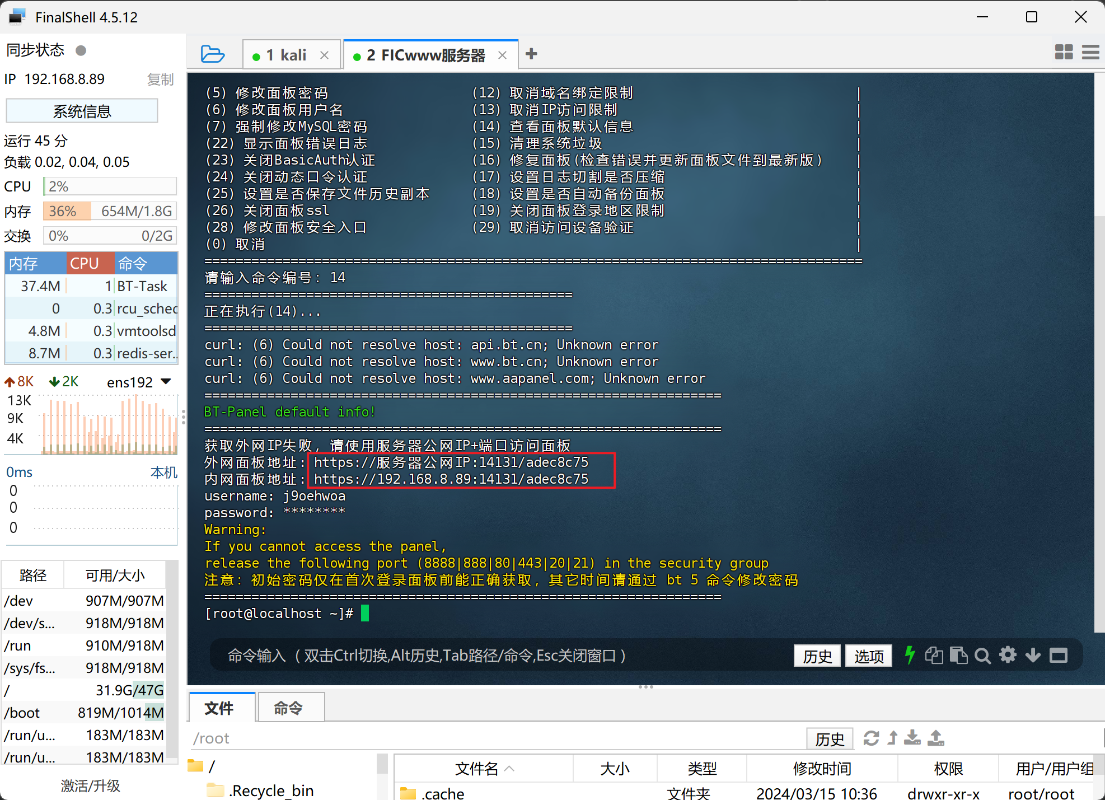Click the 内存 usage bar
1105x800 pixels.
click(110, 211)
